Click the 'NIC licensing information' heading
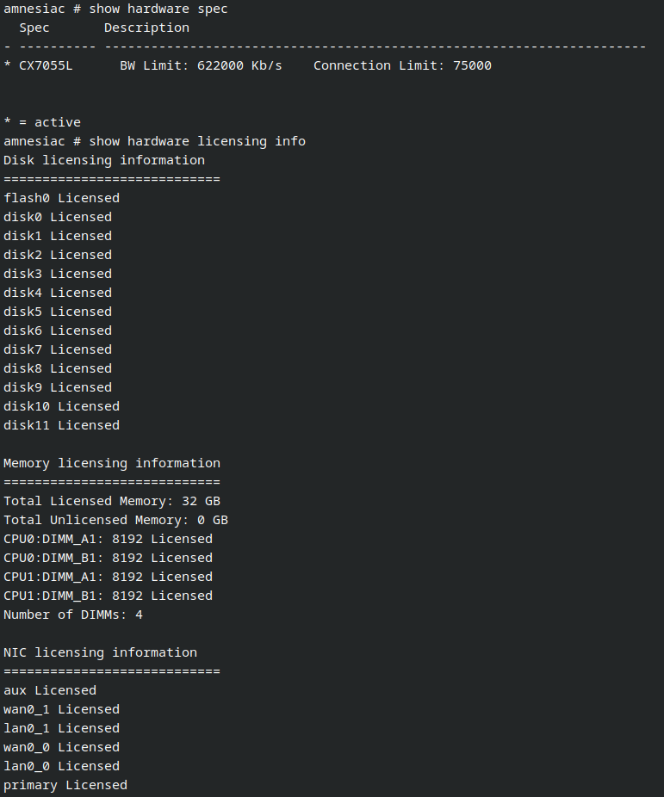The image size is (664, 797). pos(100,652)
